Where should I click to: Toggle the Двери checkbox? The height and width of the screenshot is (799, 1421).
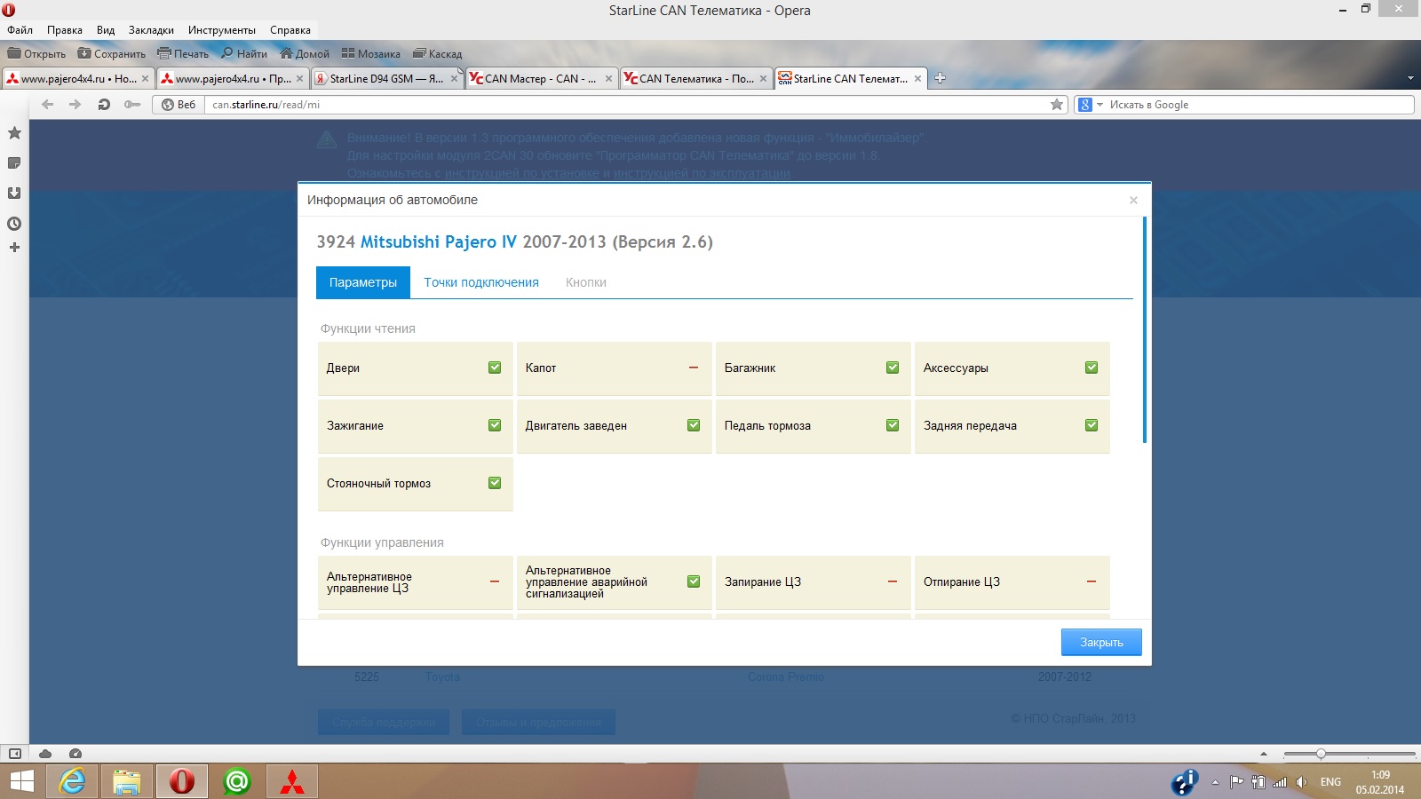(495, 368)
